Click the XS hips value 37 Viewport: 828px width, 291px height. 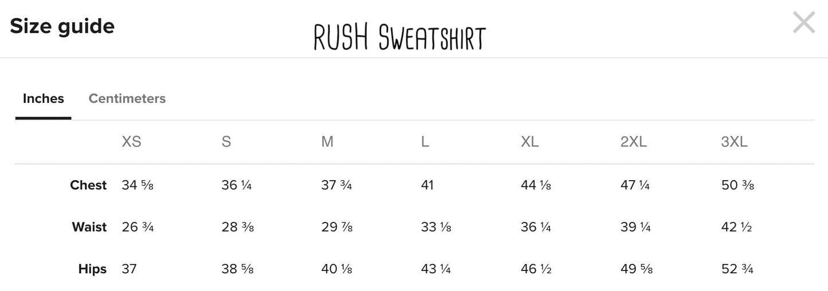pyautogui.click(x=129, y=269)
